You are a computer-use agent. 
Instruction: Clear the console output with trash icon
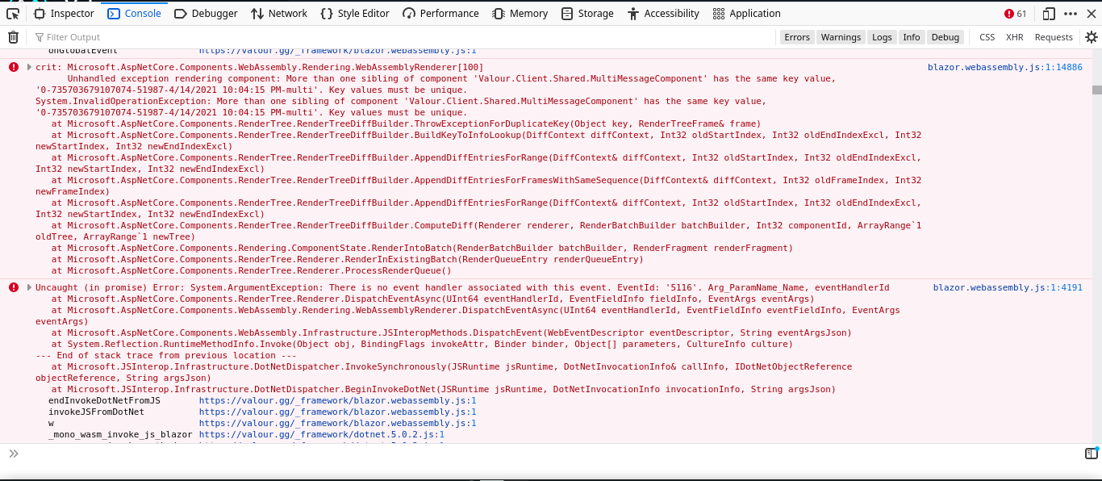tap(13, 36)
